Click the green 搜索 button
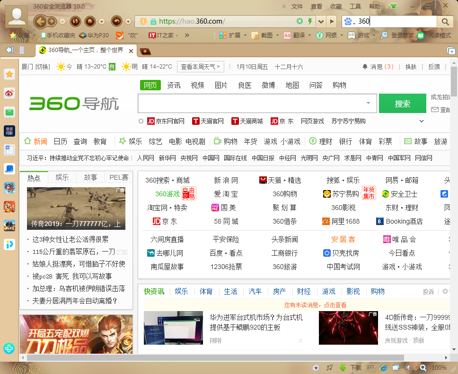This screenshot has height=374, width=458. click(402, 104)
